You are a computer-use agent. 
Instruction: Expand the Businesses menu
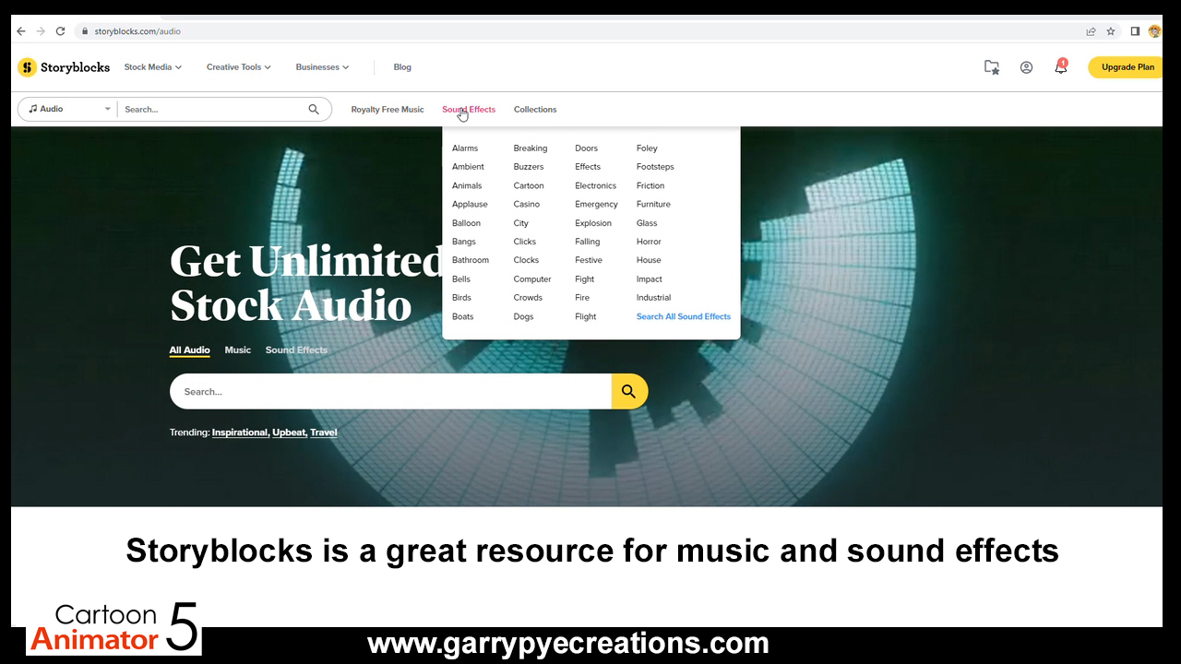(322, 67)
